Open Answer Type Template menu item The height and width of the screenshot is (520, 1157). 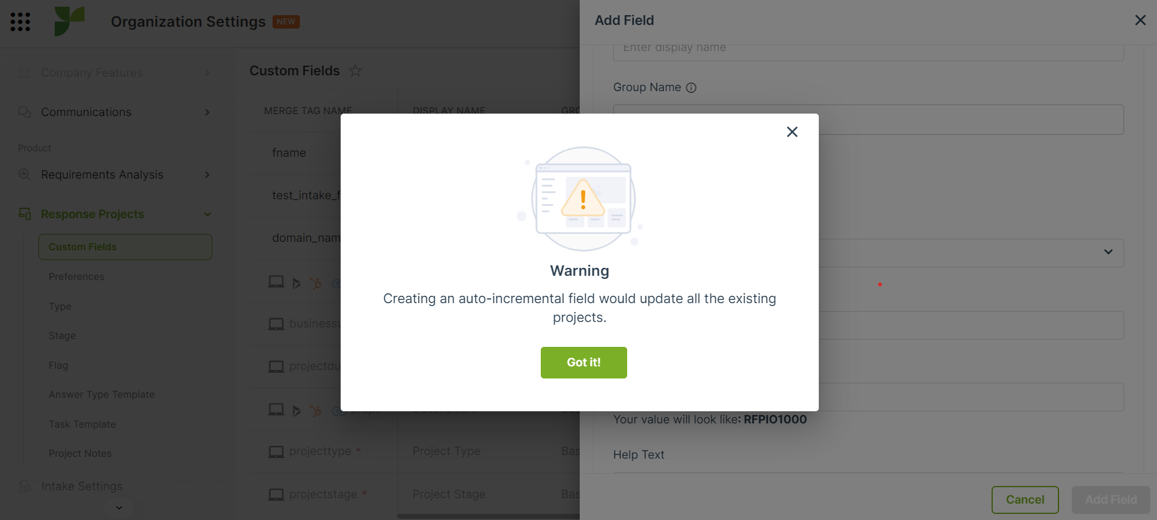pos(102,394)
